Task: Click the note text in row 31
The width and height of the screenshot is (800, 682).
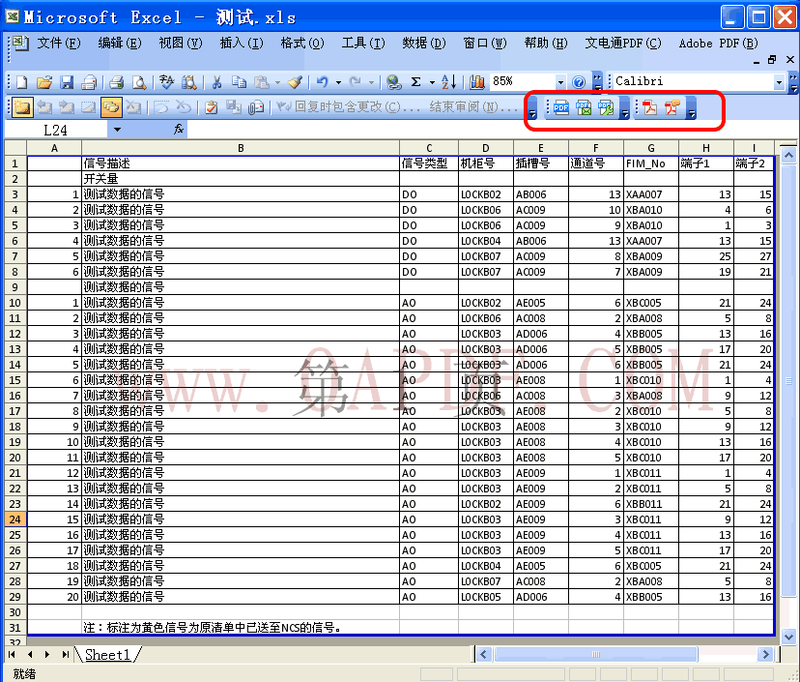Action: [213, 627]
